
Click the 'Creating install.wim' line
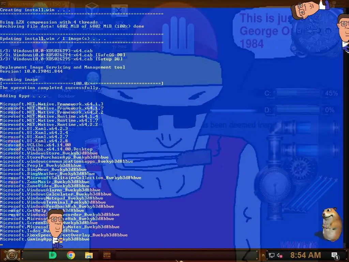(35, 10)
